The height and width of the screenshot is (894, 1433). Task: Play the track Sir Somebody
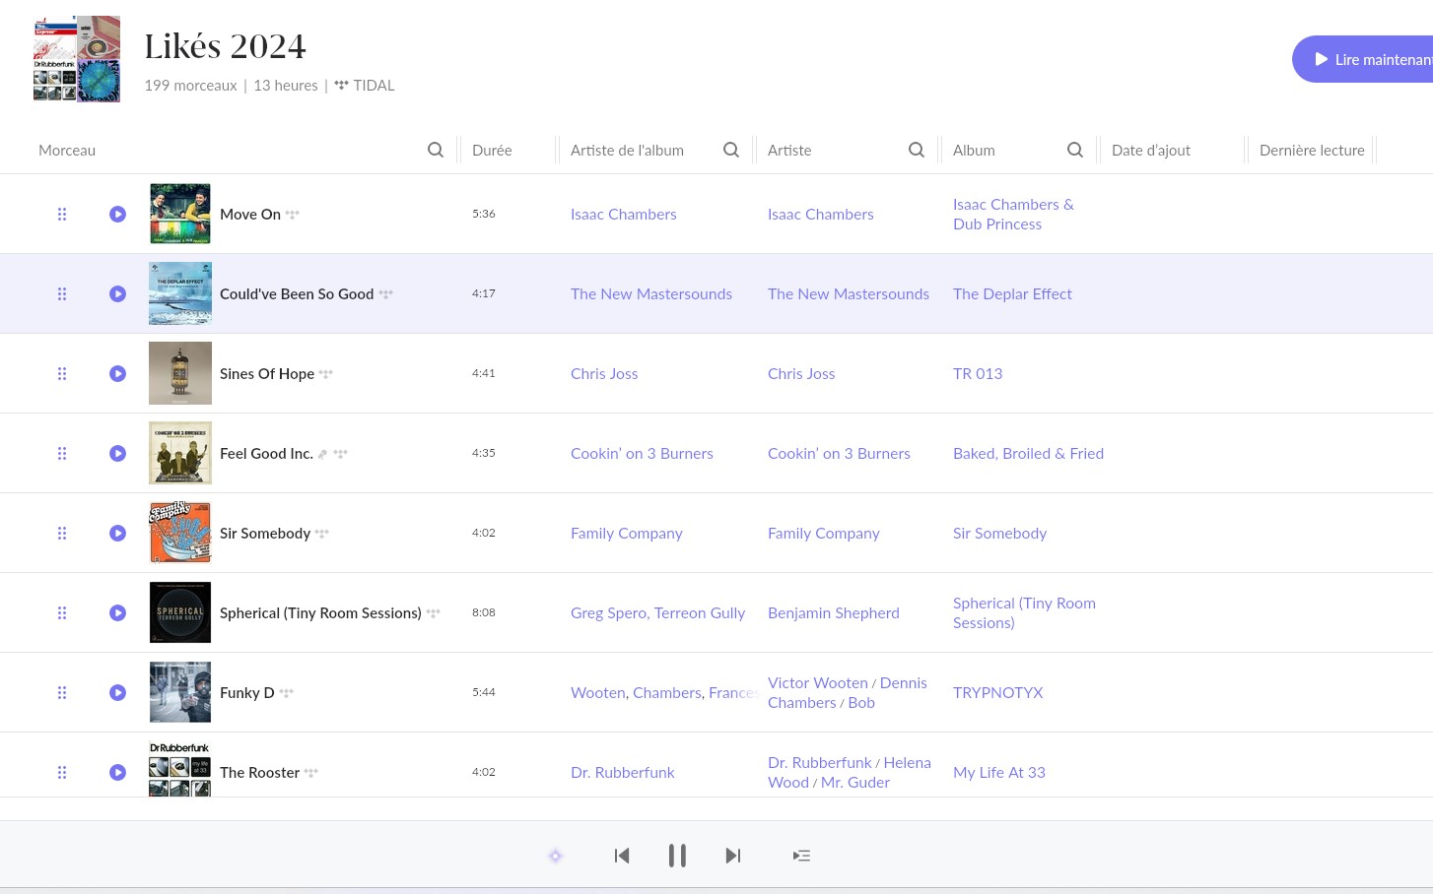117,533
